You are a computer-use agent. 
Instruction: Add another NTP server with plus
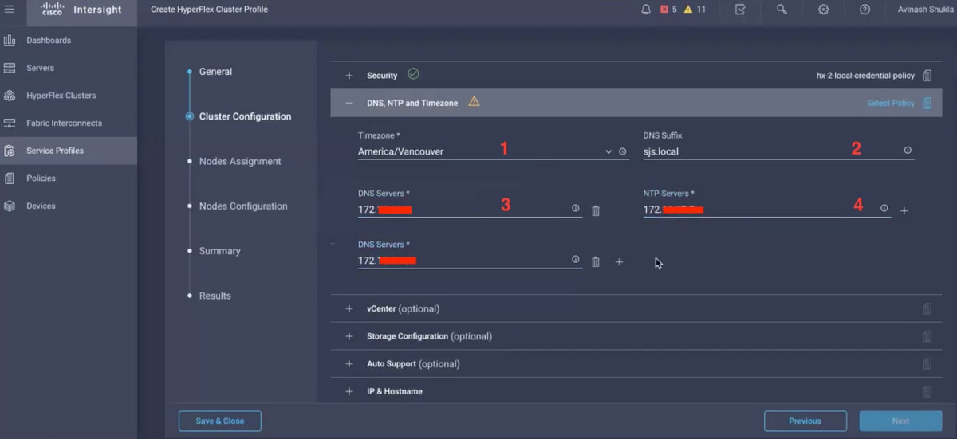click(x=904, y=210)
